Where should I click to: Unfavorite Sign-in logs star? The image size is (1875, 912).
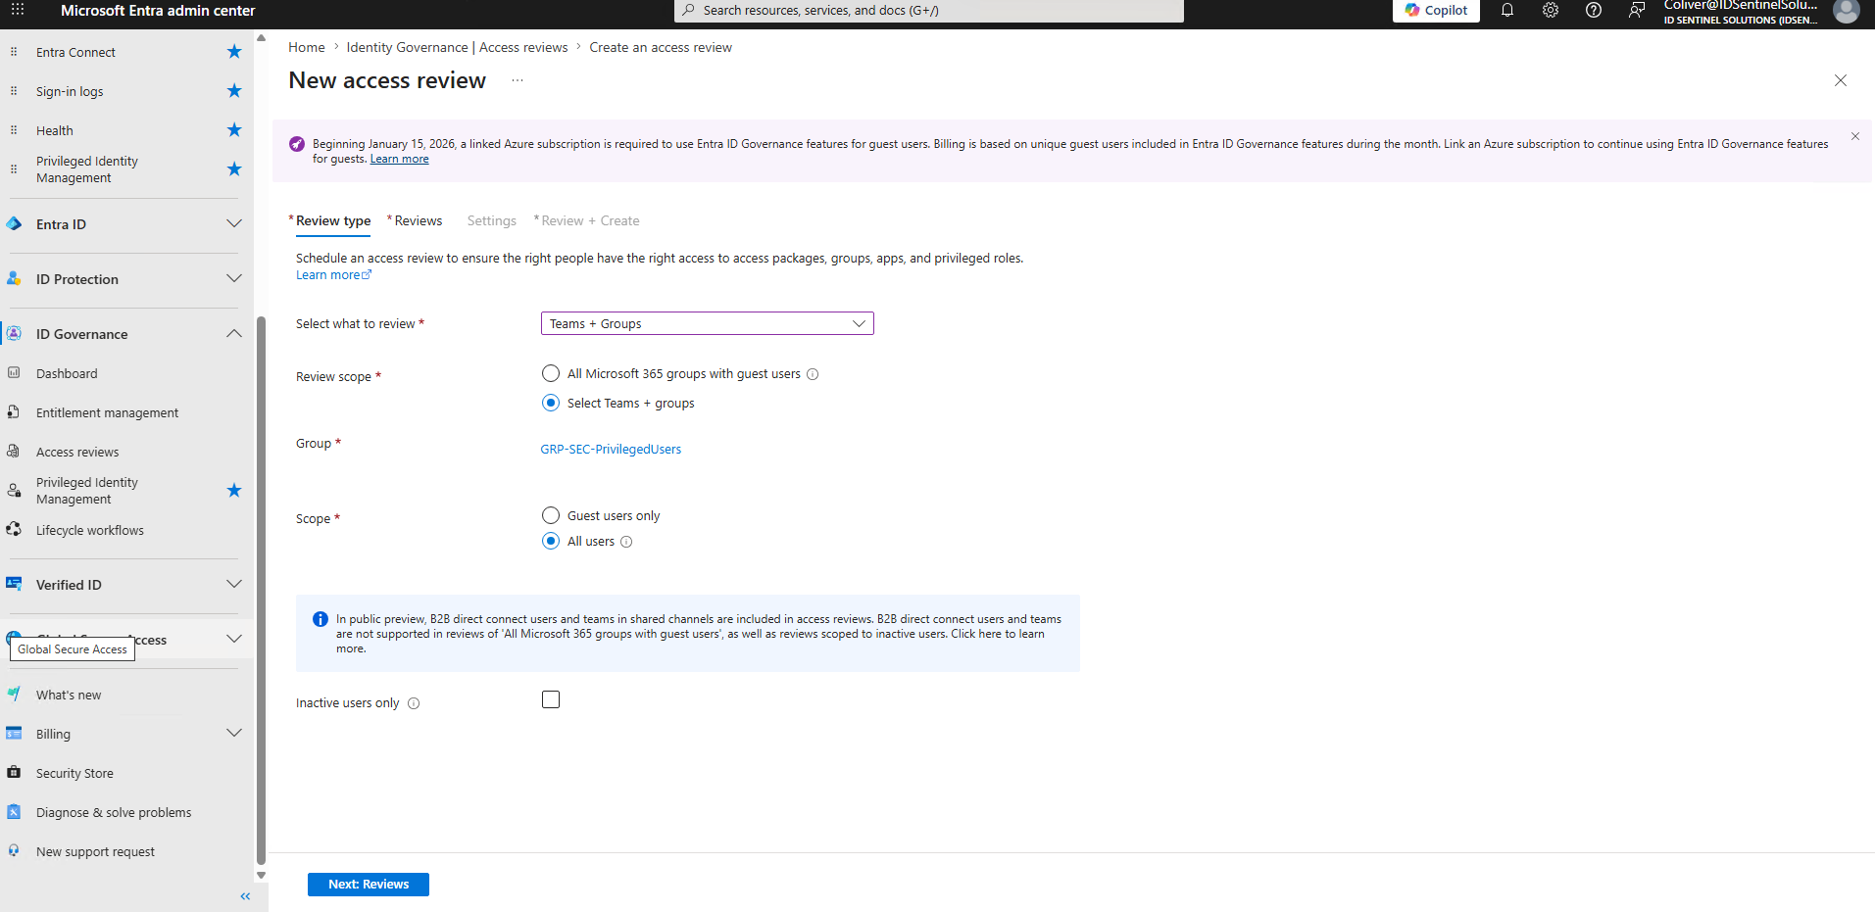pyautogui.click(x=234, y=91)
